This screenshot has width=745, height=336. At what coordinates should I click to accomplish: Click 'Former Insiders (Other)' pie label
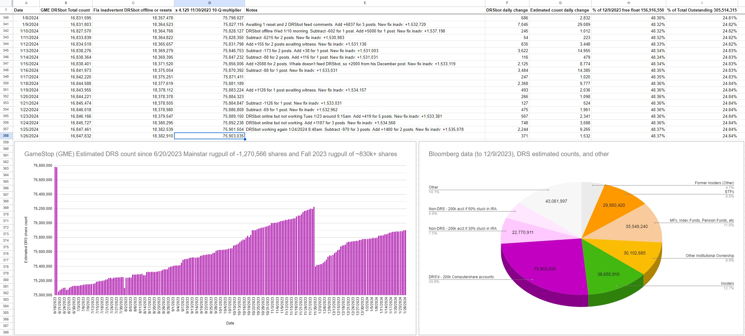tap(714, 183)
